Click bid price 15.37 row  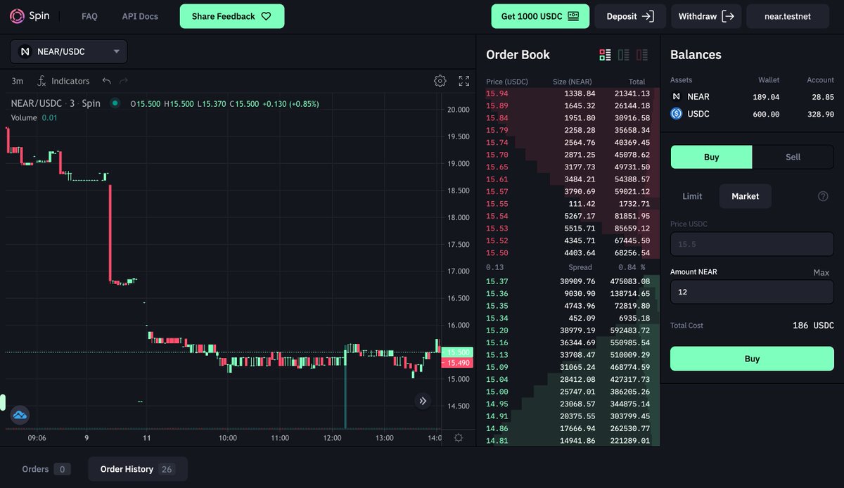pyautogui.click(x=568, y=281)
